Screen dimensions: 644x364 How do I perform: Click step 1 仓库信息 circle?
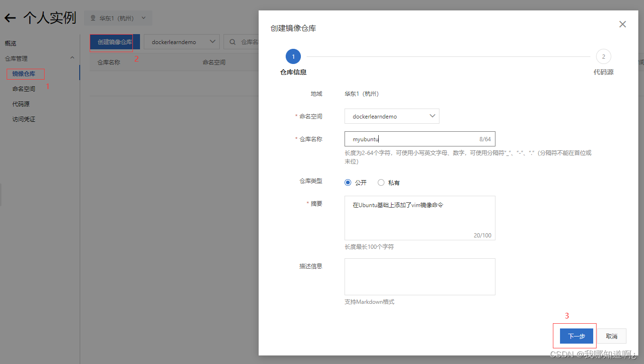coord(293,56)
